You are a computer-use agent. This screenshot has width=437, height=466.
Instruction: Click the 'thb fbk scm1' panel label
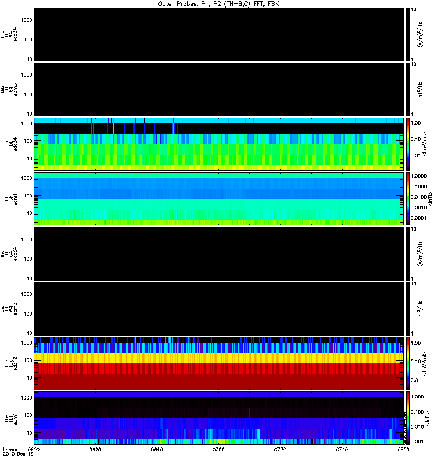point(11,199)
